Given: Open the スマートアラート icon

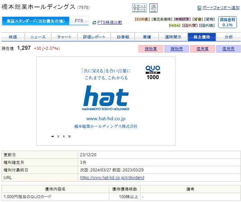Looking at the screenshot, I should [x=139, y=8].
